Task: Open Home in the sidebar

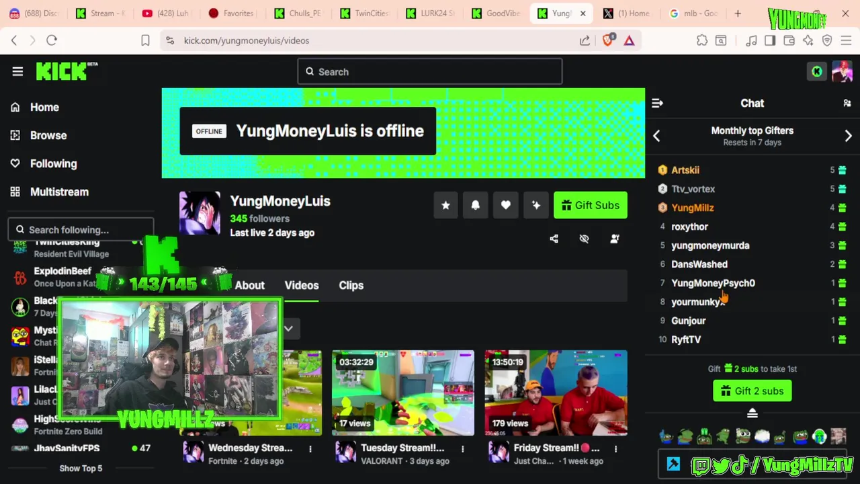Action: click(x=44, y=107)
